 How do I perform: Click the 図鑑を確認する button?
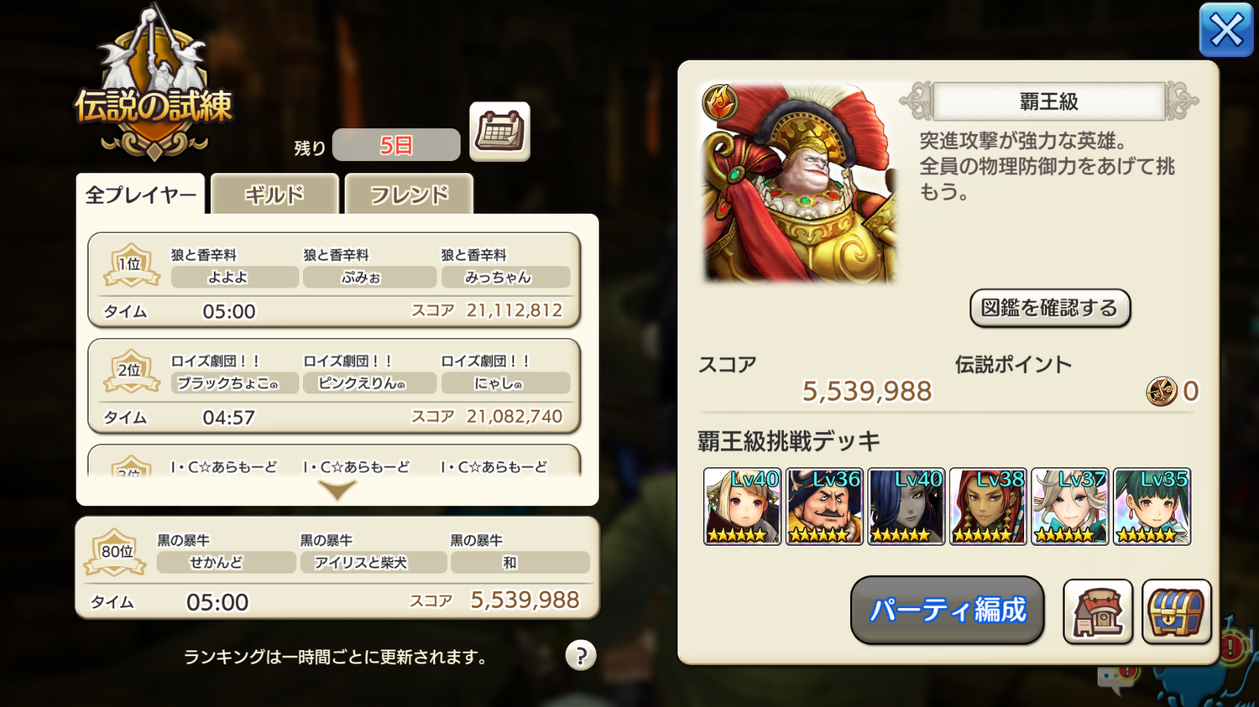click(1050, 308)
